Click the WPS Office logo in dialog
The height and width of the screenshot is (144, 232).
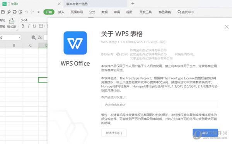point(75,43)
